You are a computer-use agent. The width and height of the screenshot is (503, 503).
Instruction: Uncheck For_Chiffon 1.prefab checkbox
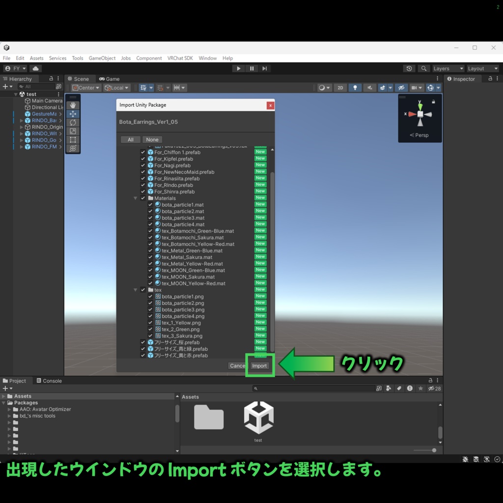pos(143,152)
